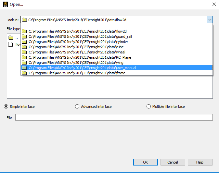Choose the data\guard_rail path in list
This screenshot has width=219, height=173.
point(117,36)
